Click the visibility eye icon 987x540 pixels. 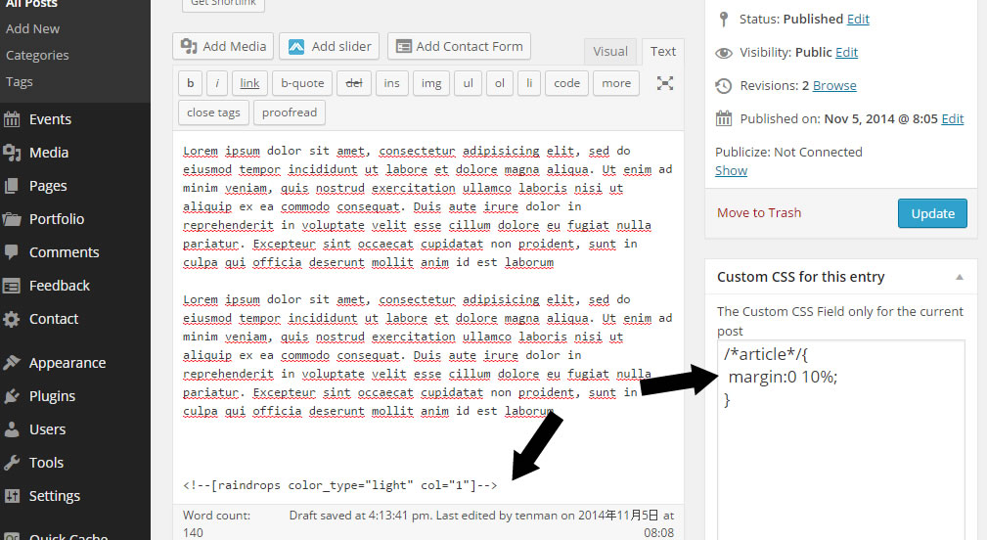pos(724,53)
